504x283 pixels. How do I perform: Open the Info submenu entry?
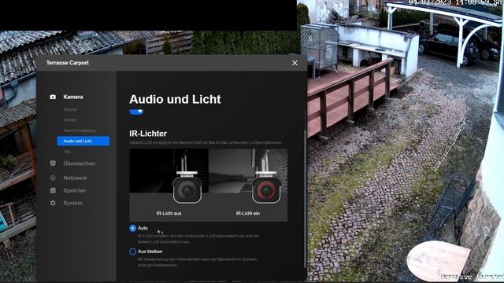coord(67,152)
